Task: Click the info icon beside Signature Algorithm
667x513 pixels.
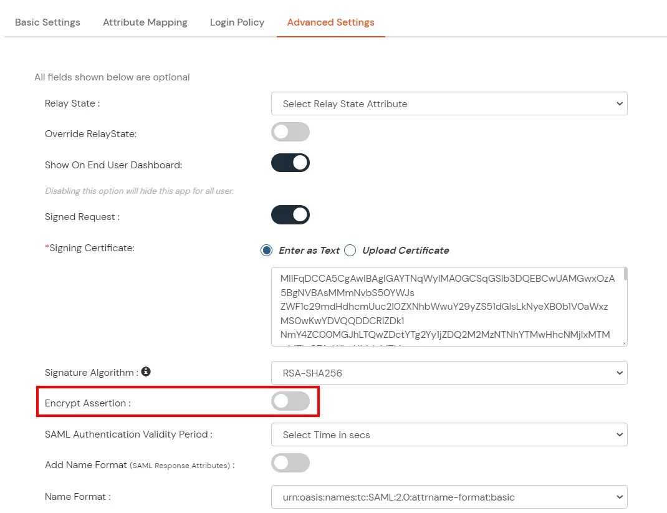Action: (146, 372)
